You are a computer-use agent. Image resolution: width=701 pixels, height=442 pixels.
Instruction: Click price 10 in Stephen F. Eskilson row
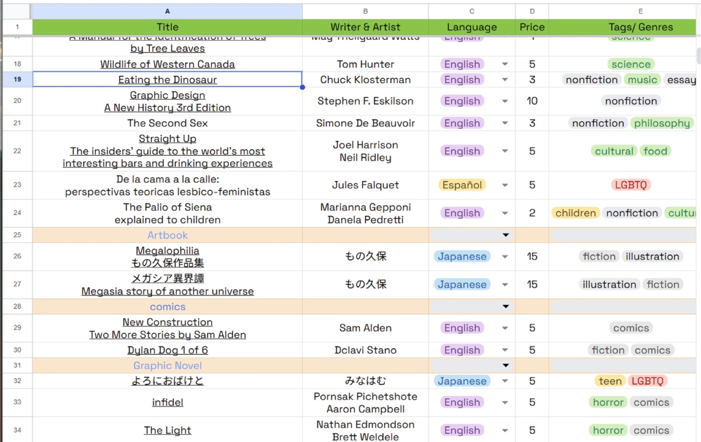pos(532,101)
